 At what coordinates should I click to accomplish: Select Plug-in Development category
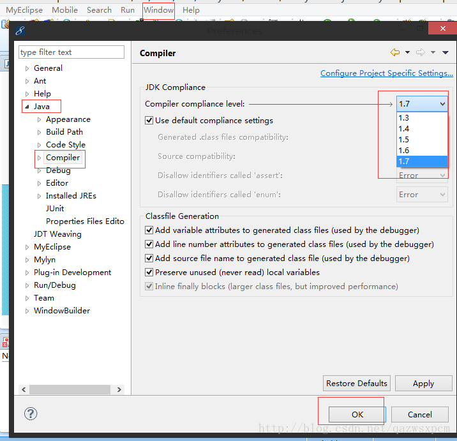click(x=72, y=273)
